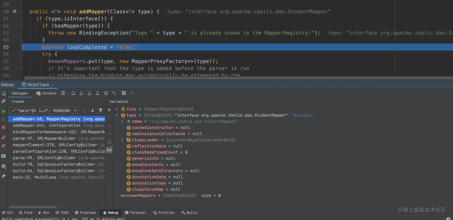Image resolution: width=453 pixels, height=220 pixels.
Task: Toggle show watches glasses icon
Action: pyautogui.click(x=109, y=150)
